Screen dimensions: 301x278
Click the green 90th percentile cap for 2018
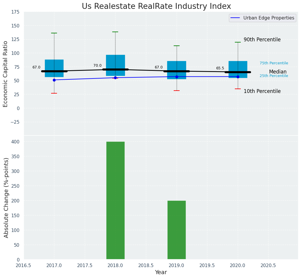115,32
